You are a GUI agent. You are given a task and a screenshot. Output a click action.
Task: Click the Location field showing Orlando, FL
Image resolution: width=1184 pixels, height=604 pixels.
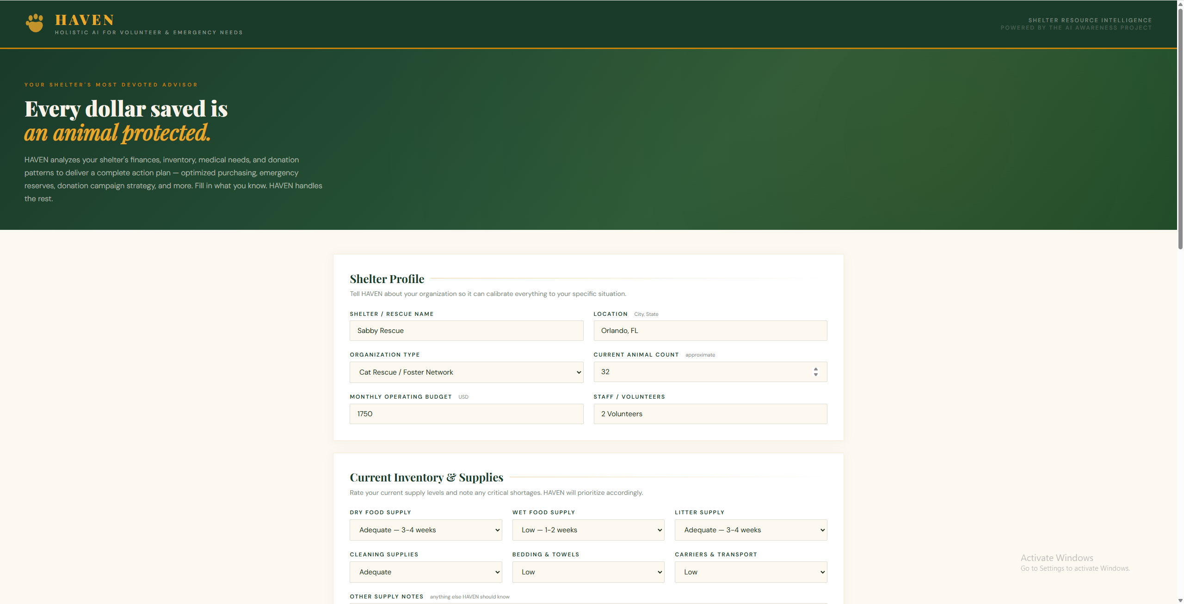[710, 331]
